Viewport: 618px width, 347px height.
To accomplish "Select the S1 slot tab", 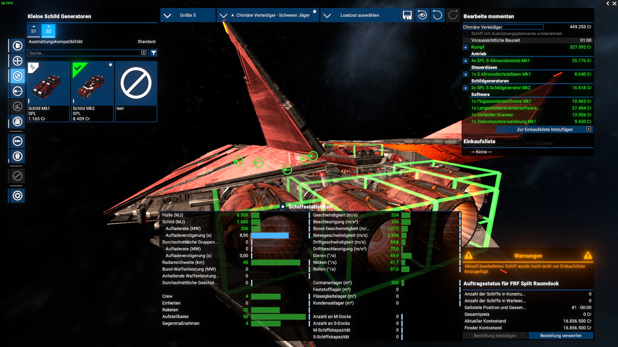I will [33, 31].
